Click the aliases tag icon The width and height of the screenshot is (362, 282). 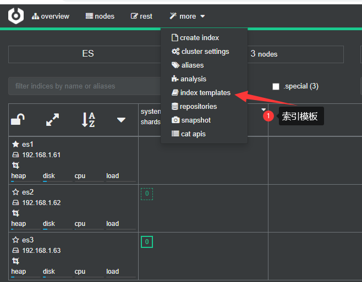tap(175, 65)
